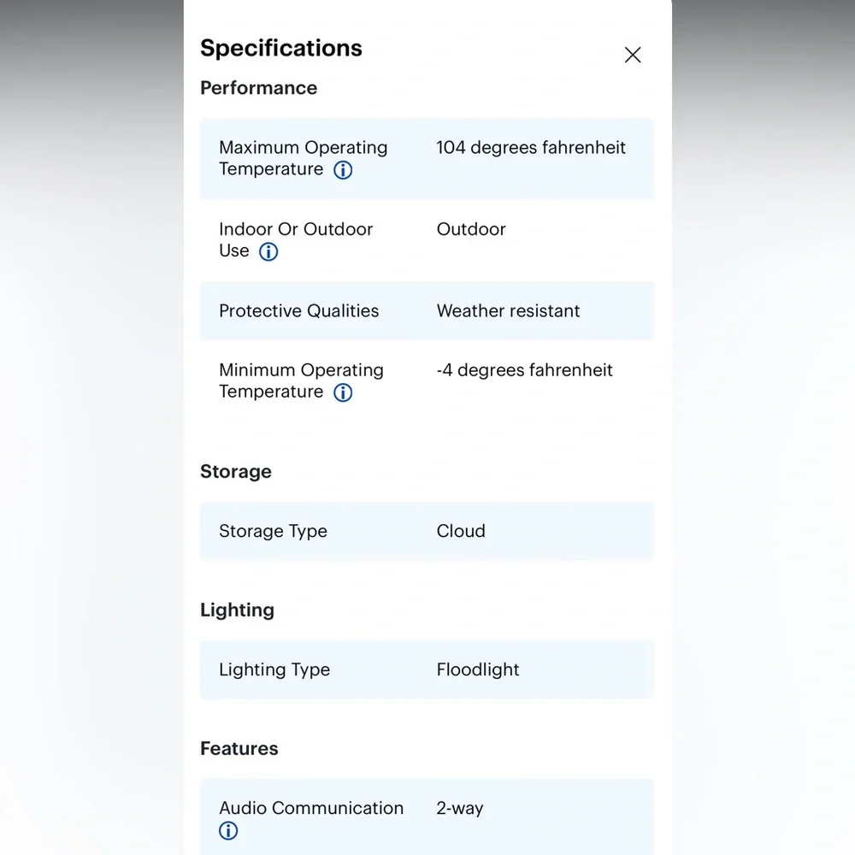Screen dimensions: 855x855
Task: Click the Protective Qualities label
Action: pyautogui.click(x=298, y=311)
